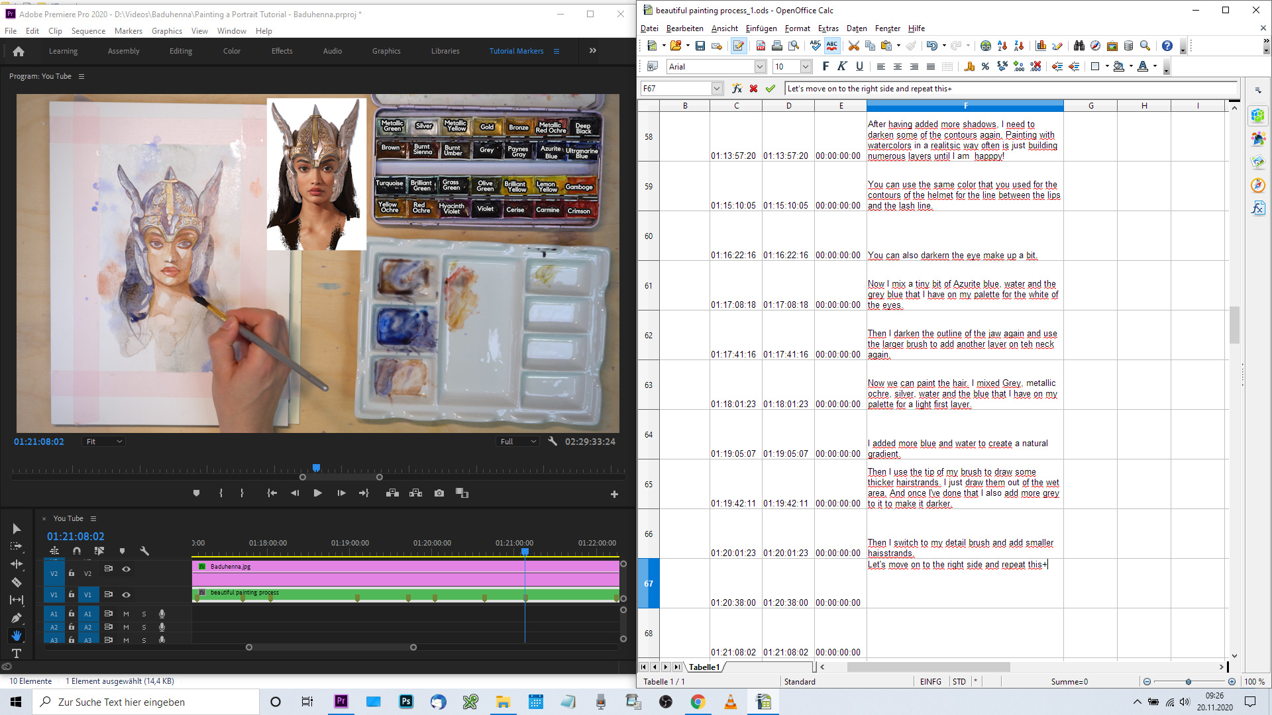Insert a chart in Calc

pyautogui.click(x=1041, y=46)
